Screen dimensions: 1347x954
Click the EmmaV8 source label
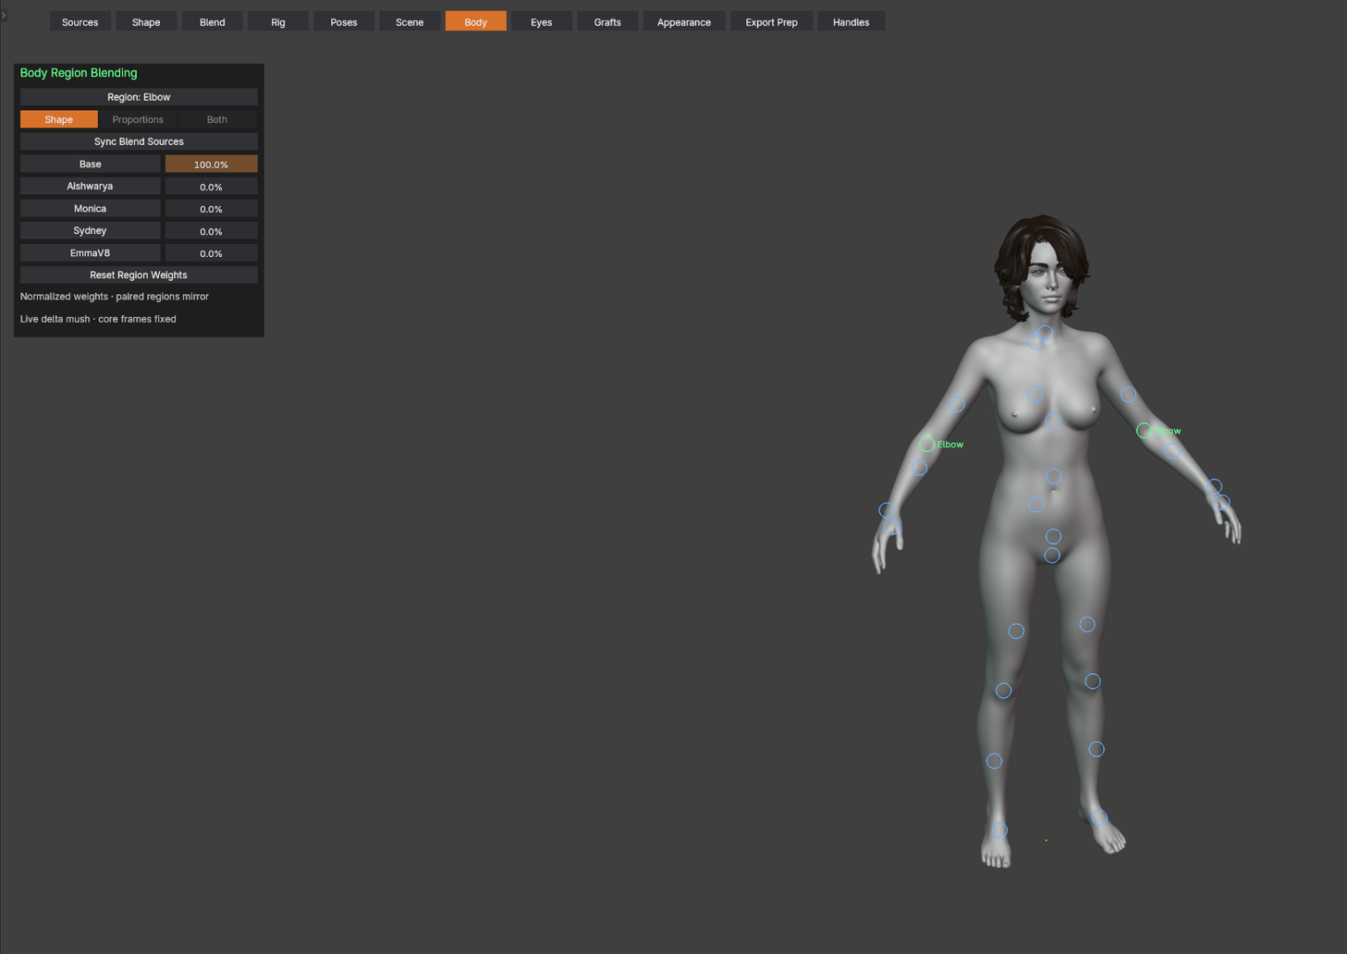[x=90, y=253]
